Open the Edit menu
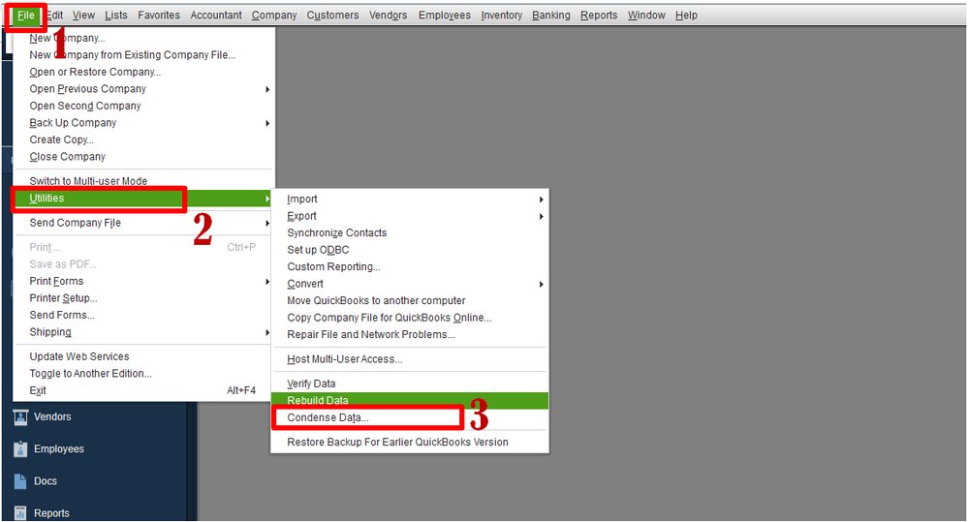The image size is (968, 522). pos(55,15)
